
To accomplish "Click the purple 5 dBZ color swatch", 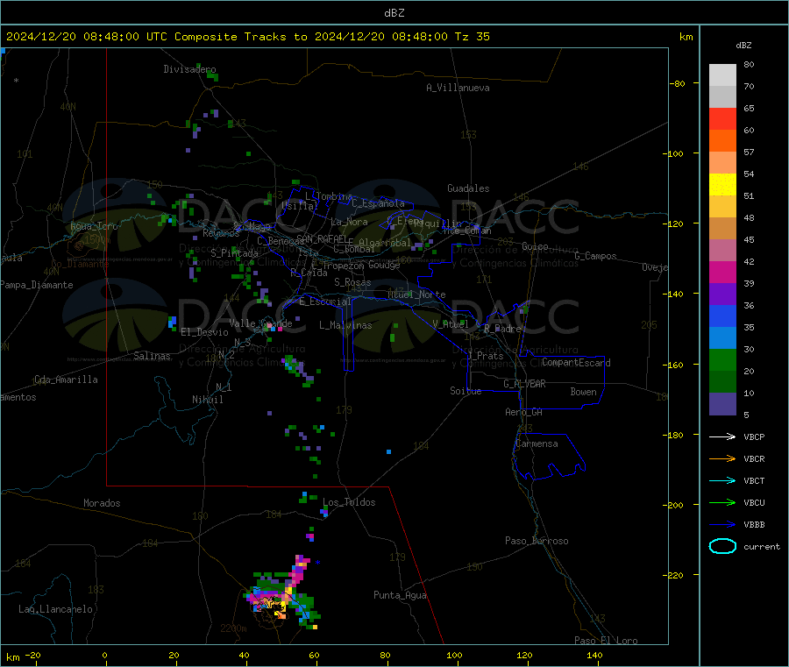I will tap(722, 404).
